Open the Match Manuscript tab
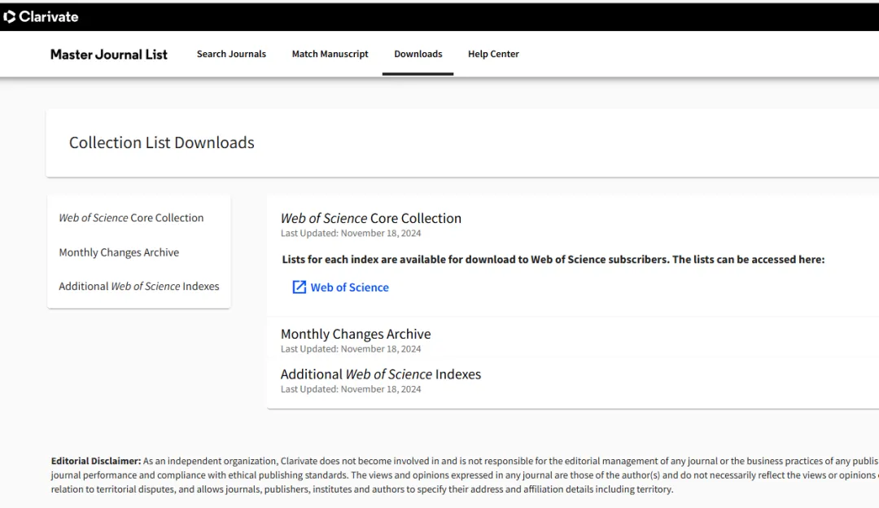This screenshot has height=508, width=879. 330,54
